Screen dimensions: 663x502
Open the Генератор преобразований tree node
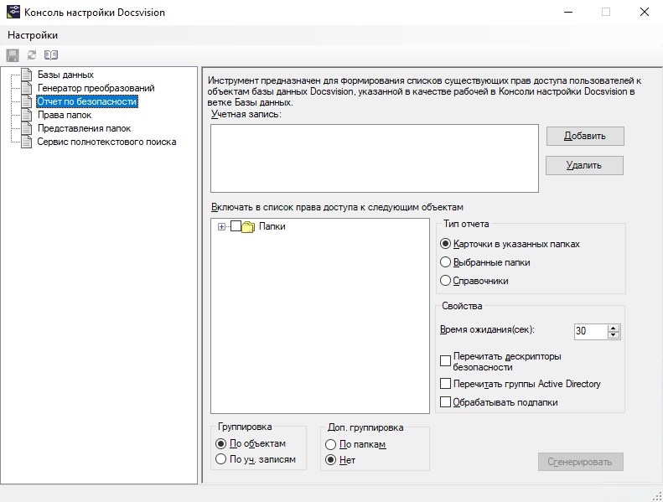click(x=96, y=88)
